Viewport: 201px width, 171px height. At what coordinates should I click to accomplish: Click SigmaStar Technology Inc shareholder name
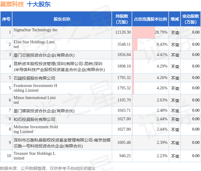pos(36,32)
